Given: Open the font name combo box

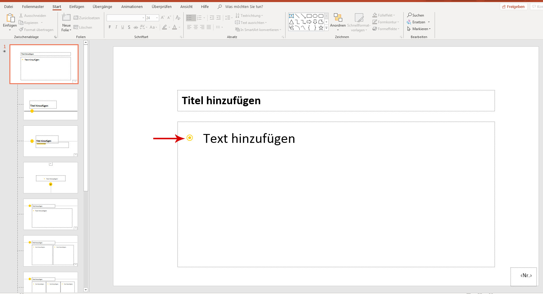Looking at the screenshot, I should (x=126, y=18).
